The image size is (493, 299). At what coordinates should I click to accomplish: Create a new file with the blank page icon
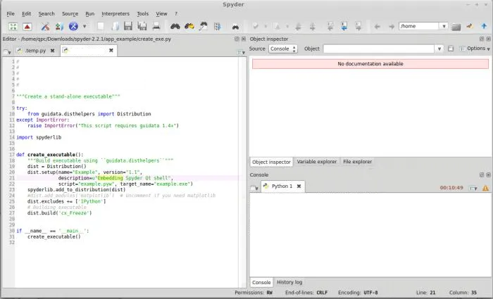pyautogui.click(x=100, y=27)
